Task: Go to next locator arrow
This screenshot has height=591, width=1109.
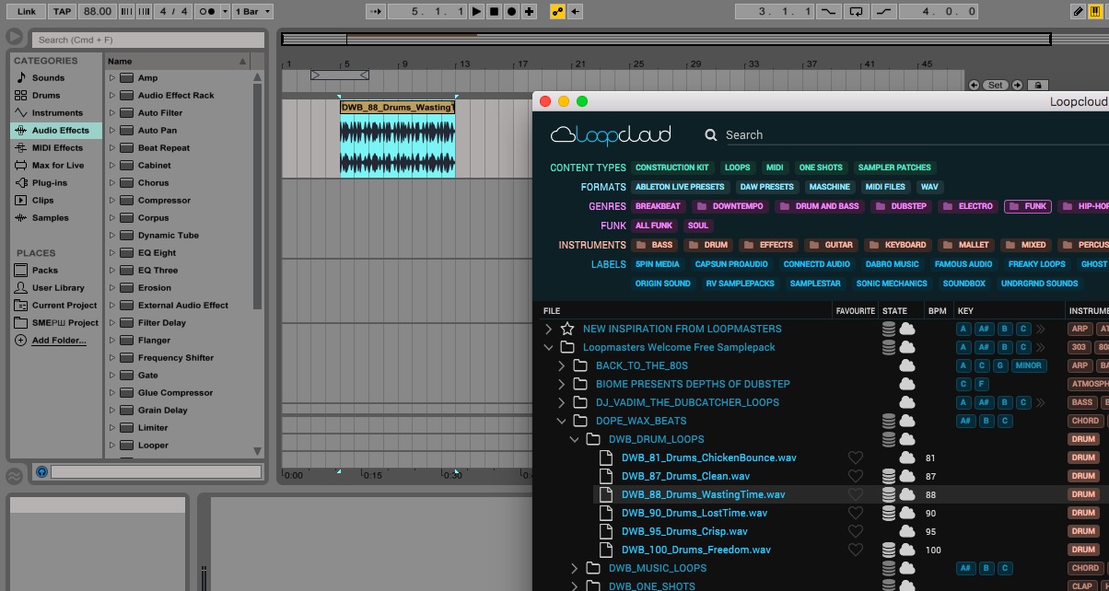Action: tap(1017, 85)
